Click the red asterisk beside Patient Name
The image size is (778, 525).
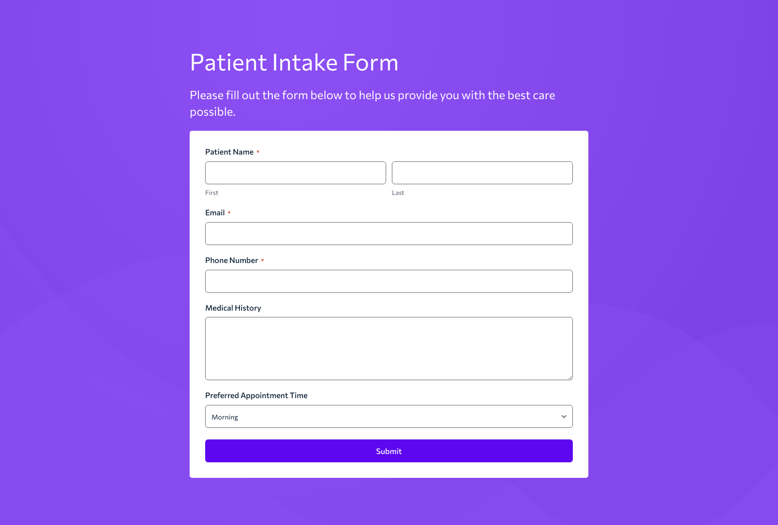coord(258,152)
